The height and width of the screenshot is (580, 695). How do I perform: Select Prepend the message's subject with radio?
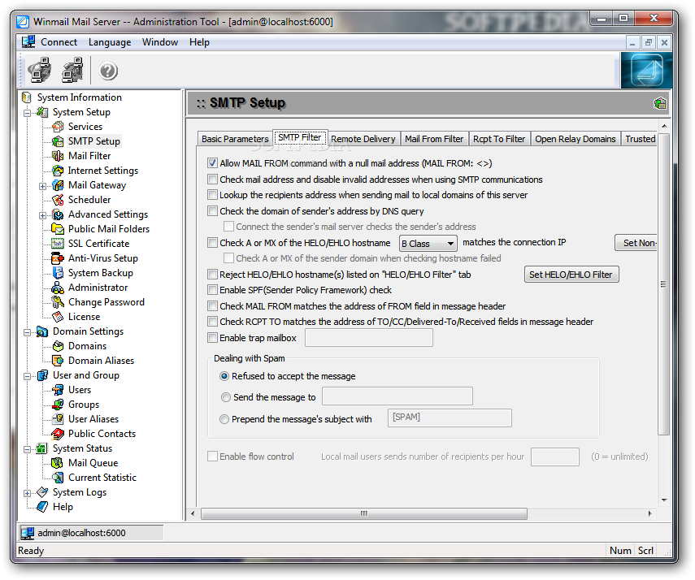(x=224, y=419)
